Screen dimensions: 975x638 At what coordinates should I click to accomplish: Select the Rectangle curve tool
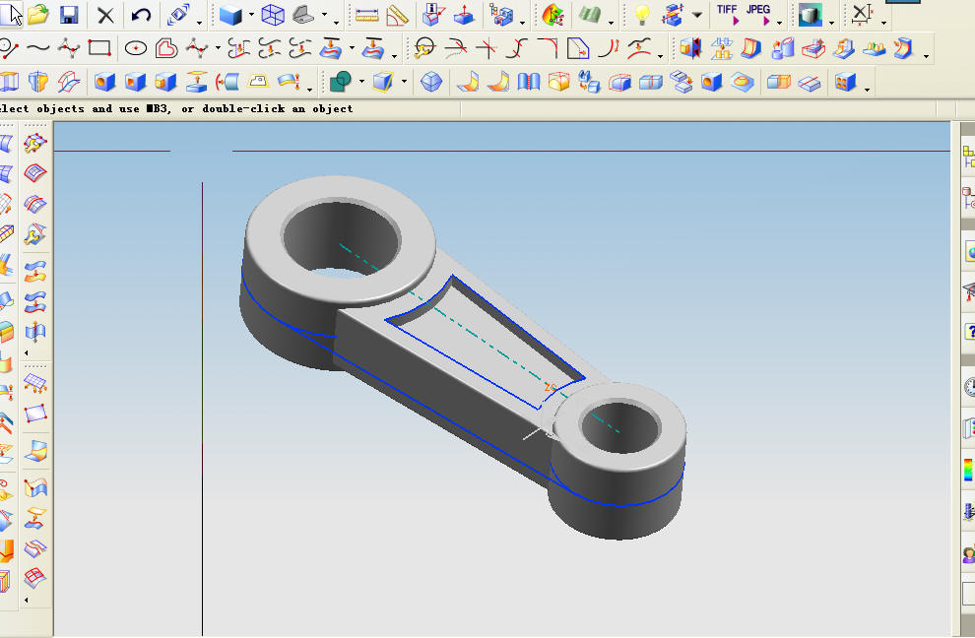[99, 48]
